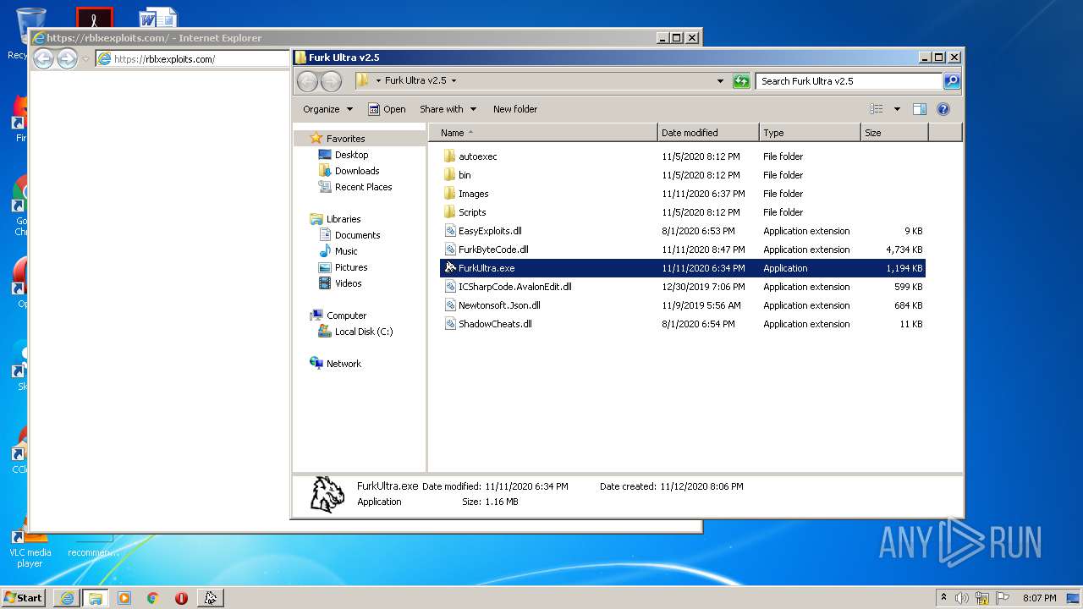Screen dimensions: 1083x609
Task: Click the Explorer Forward navigation arrow
Action: pos(331,81)
